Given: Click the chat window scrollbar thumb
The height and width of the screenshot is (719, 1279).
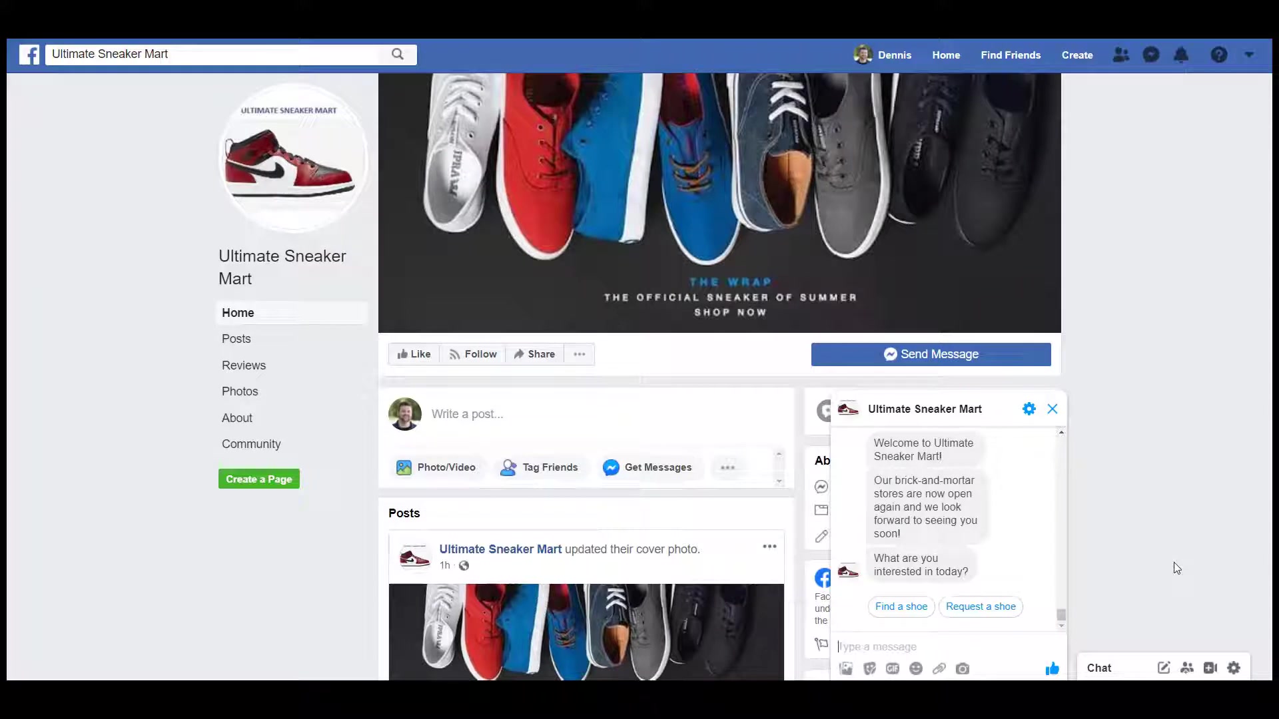Looking at the screenshot, I should (x=1061, y=615).
